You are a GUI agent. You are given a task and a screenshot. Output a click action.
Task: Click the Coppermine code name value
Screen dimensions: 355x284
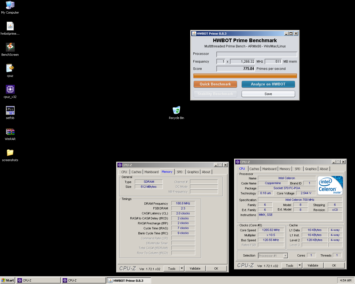pos(273,183)
